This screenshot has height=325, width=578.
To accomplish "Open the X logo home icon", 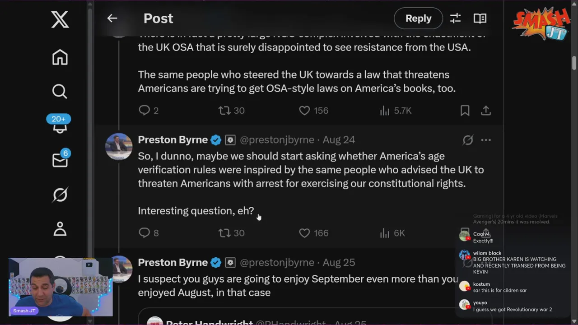I will pos(60,20).
